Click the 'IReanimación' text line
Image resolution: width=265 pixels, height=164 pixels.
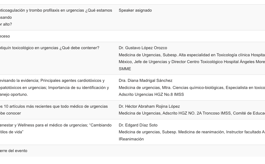point(131,139)
